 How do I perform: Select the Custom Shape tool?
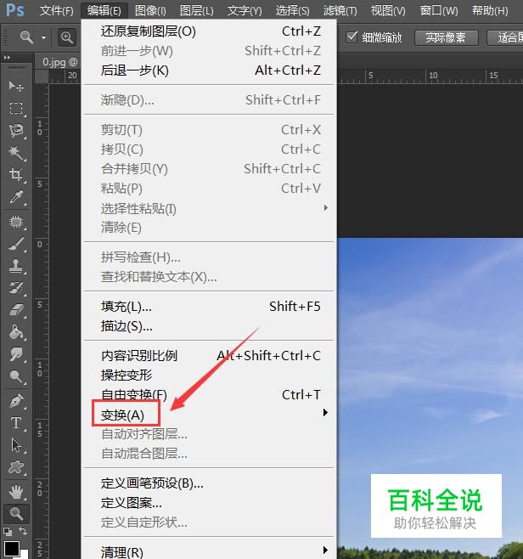[x=16, y=467]
